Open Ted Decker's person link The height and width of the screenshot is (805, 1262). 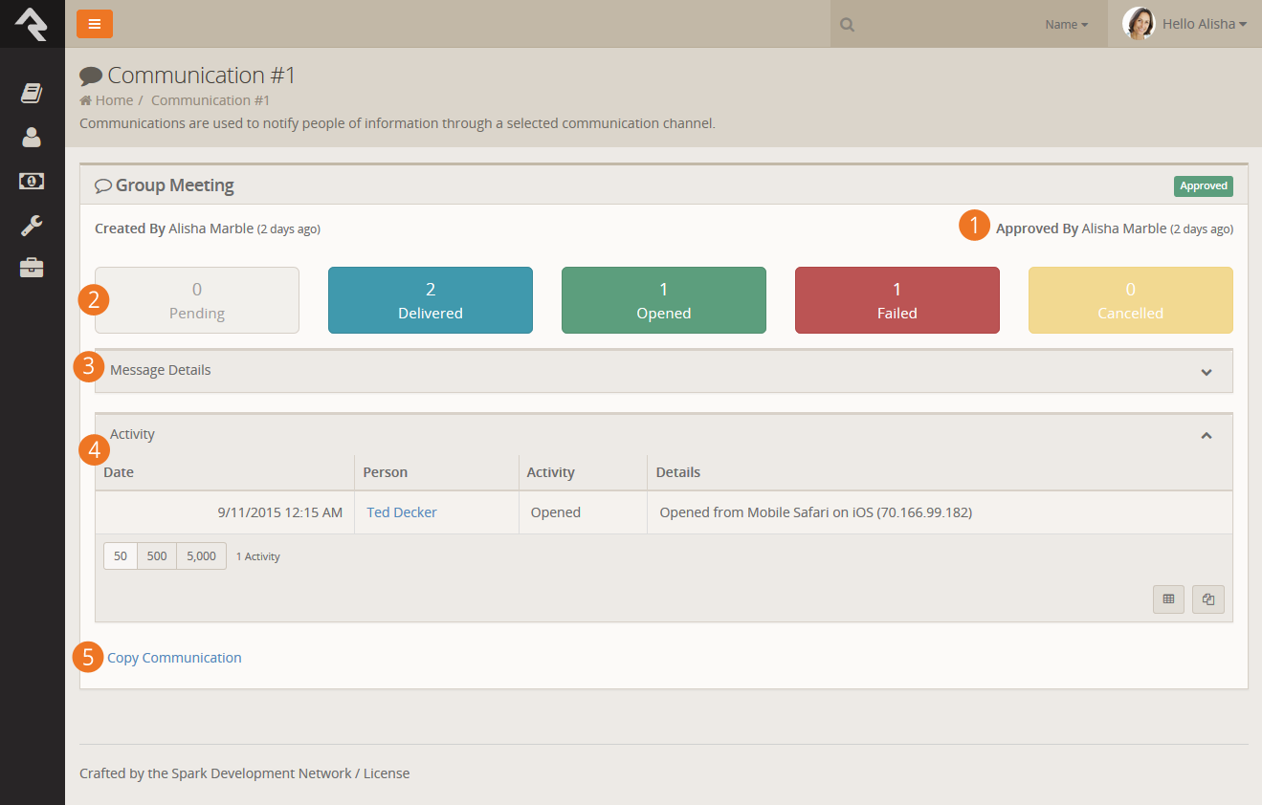[x=402, y=512]
